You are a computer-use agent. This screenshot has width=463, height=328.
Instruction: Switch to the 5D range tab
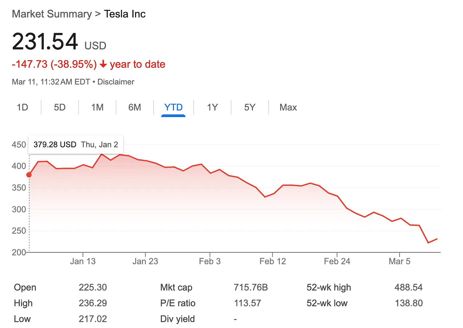(x=60, y=108)
